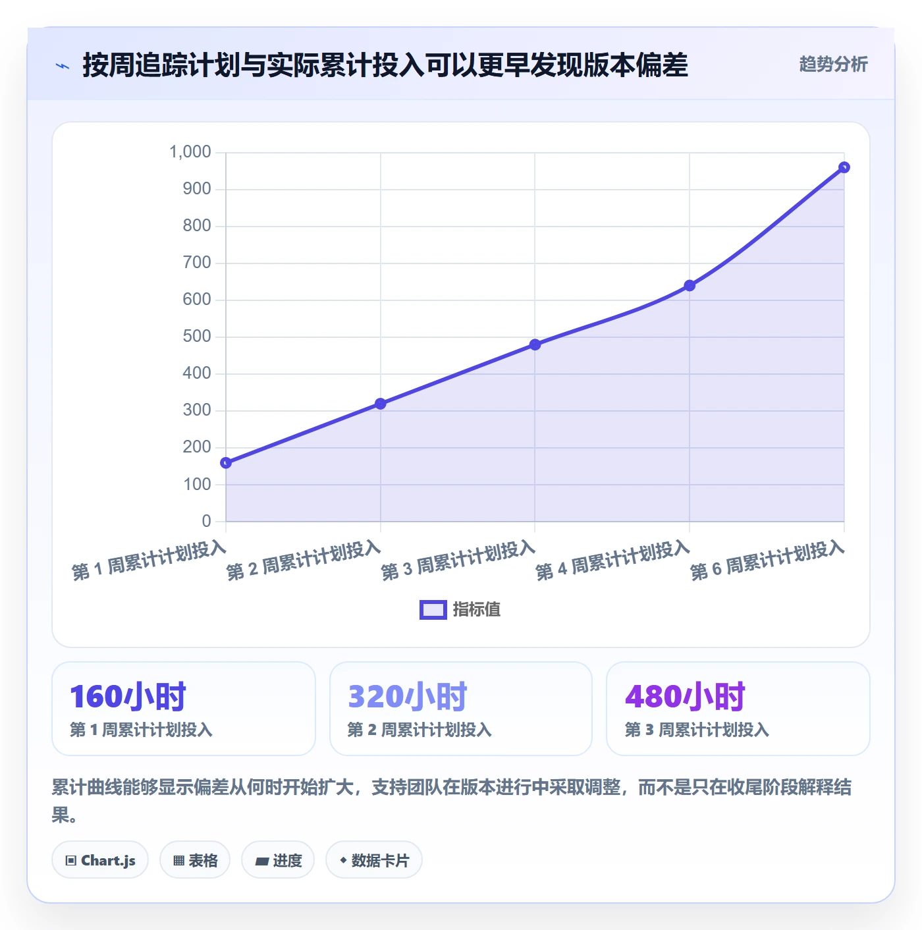Click the x-axis label 第 4 周累计计划投入
This screenshot has height=930, width=922.
(x=612, y=561)
